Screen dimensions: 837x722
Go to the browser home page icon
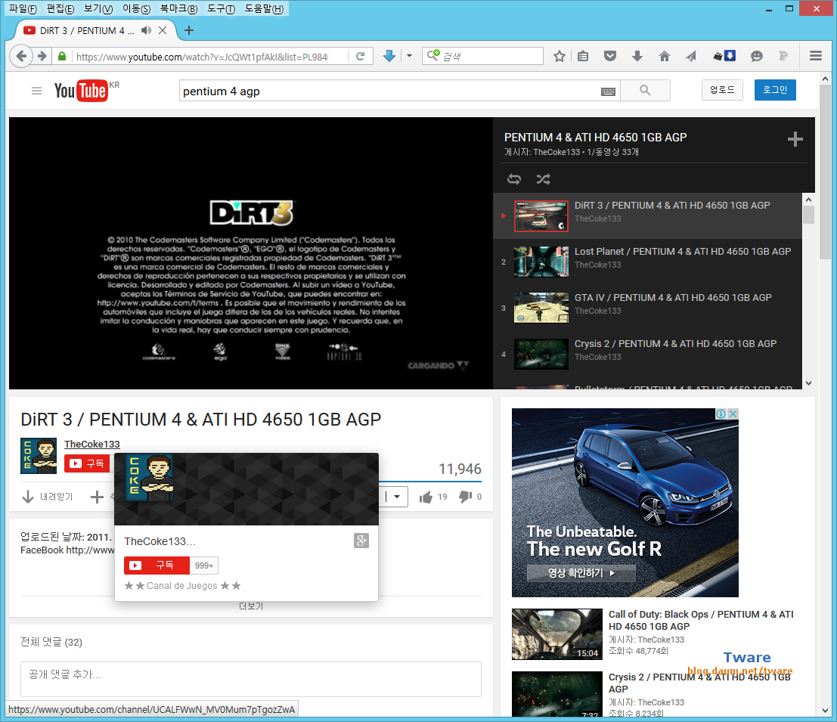coord(664,56)
